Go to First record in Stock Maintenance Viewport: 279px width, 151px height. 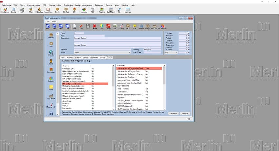[48, 27]
